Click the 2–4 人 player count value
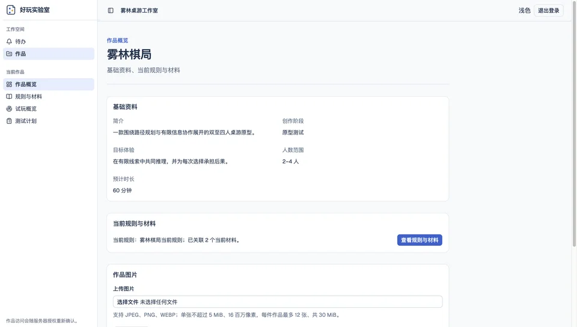This screenshot has height=327, width=577. point(290,162)
